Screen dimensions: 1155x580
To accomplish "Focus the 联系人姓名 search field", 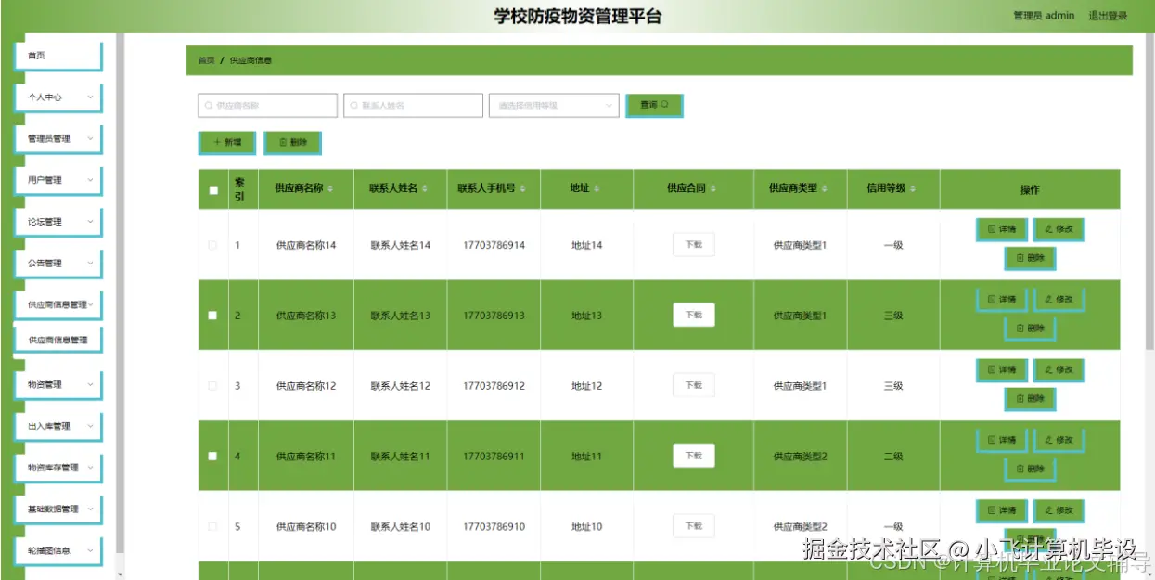I will [413, 106].
